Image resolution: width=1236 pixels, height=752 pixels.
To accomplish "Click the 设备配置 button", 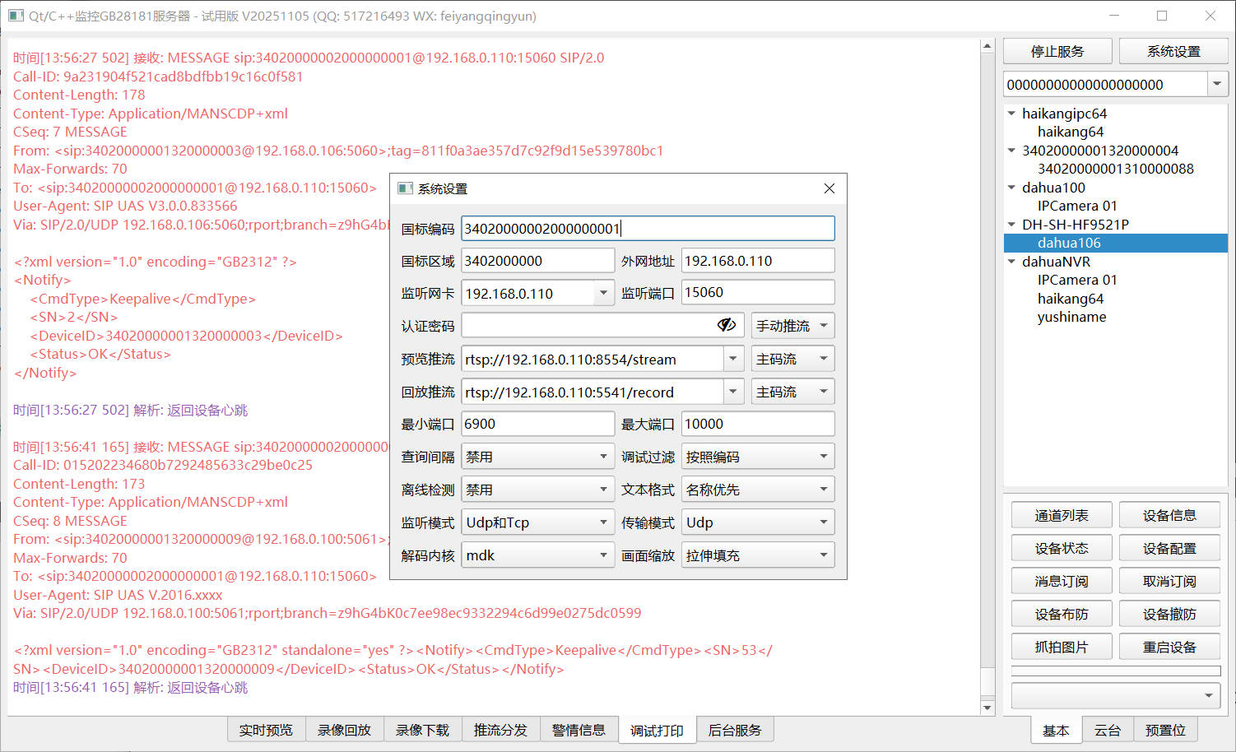I will pyautogui.click(x=1169, y=548).
